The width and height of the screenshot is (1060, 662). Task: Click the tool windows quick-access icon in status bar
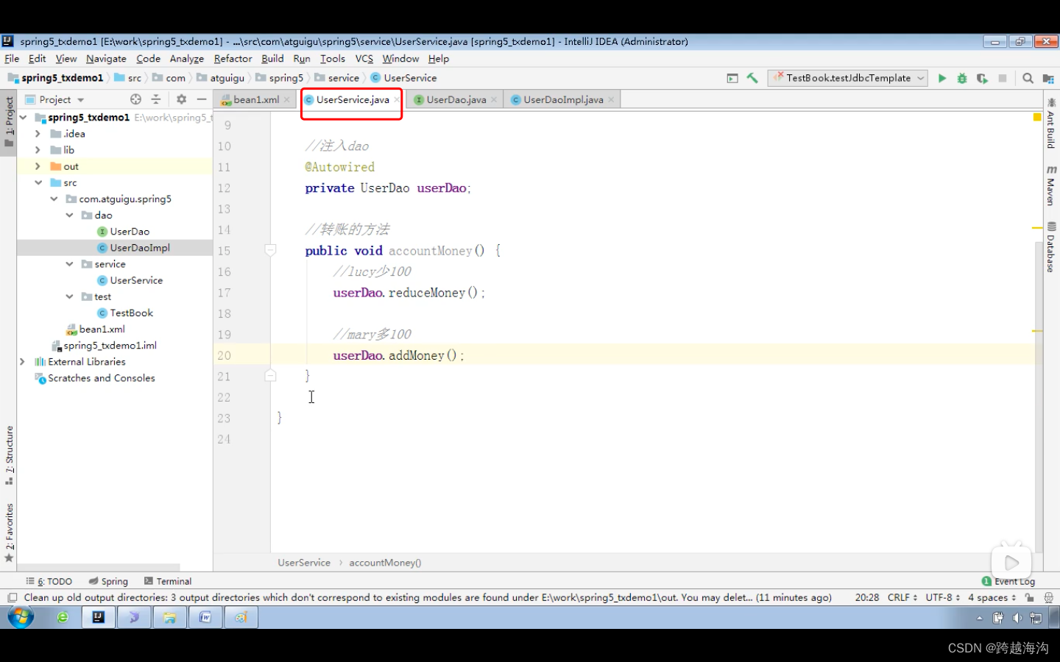pyautogui.click(x=12, y=598)
